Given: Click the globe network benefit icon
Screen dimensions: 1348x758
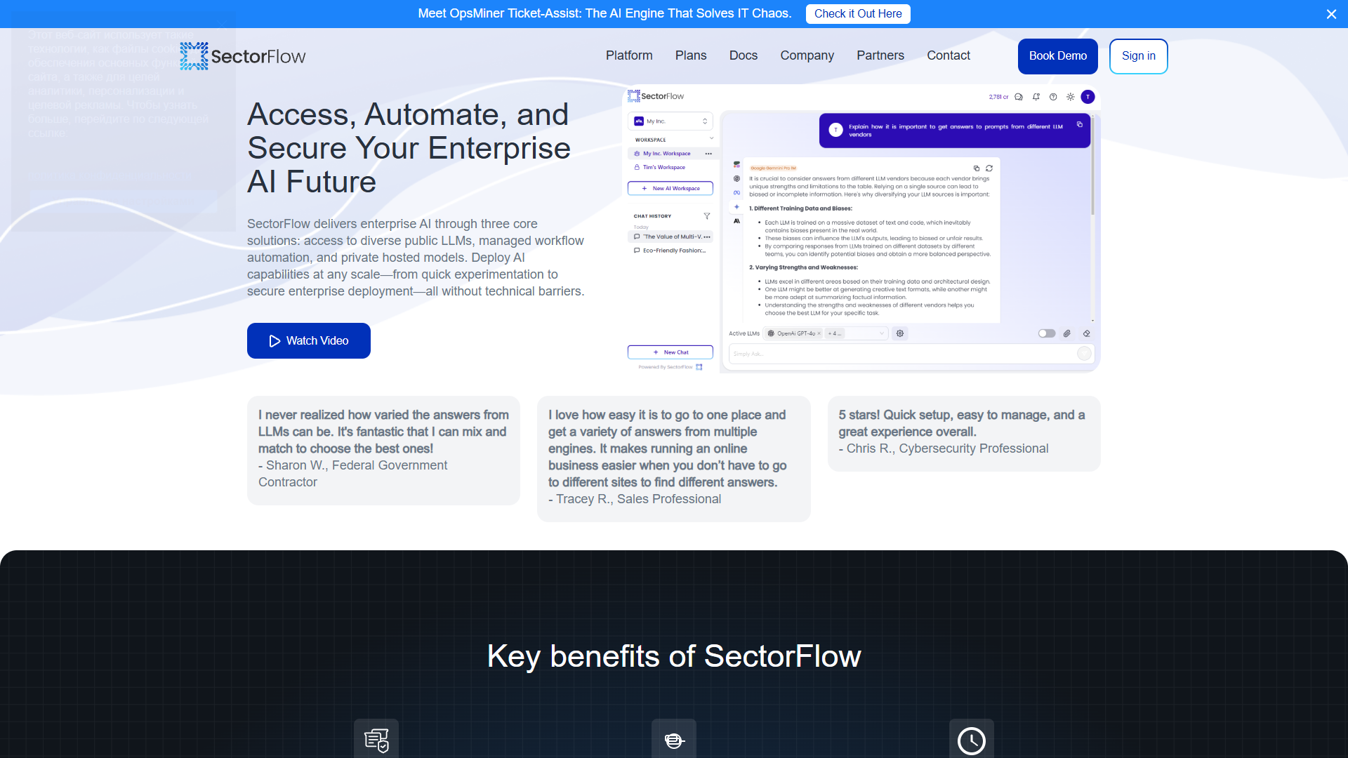Looking at the screenshot, I should [674, 740].
